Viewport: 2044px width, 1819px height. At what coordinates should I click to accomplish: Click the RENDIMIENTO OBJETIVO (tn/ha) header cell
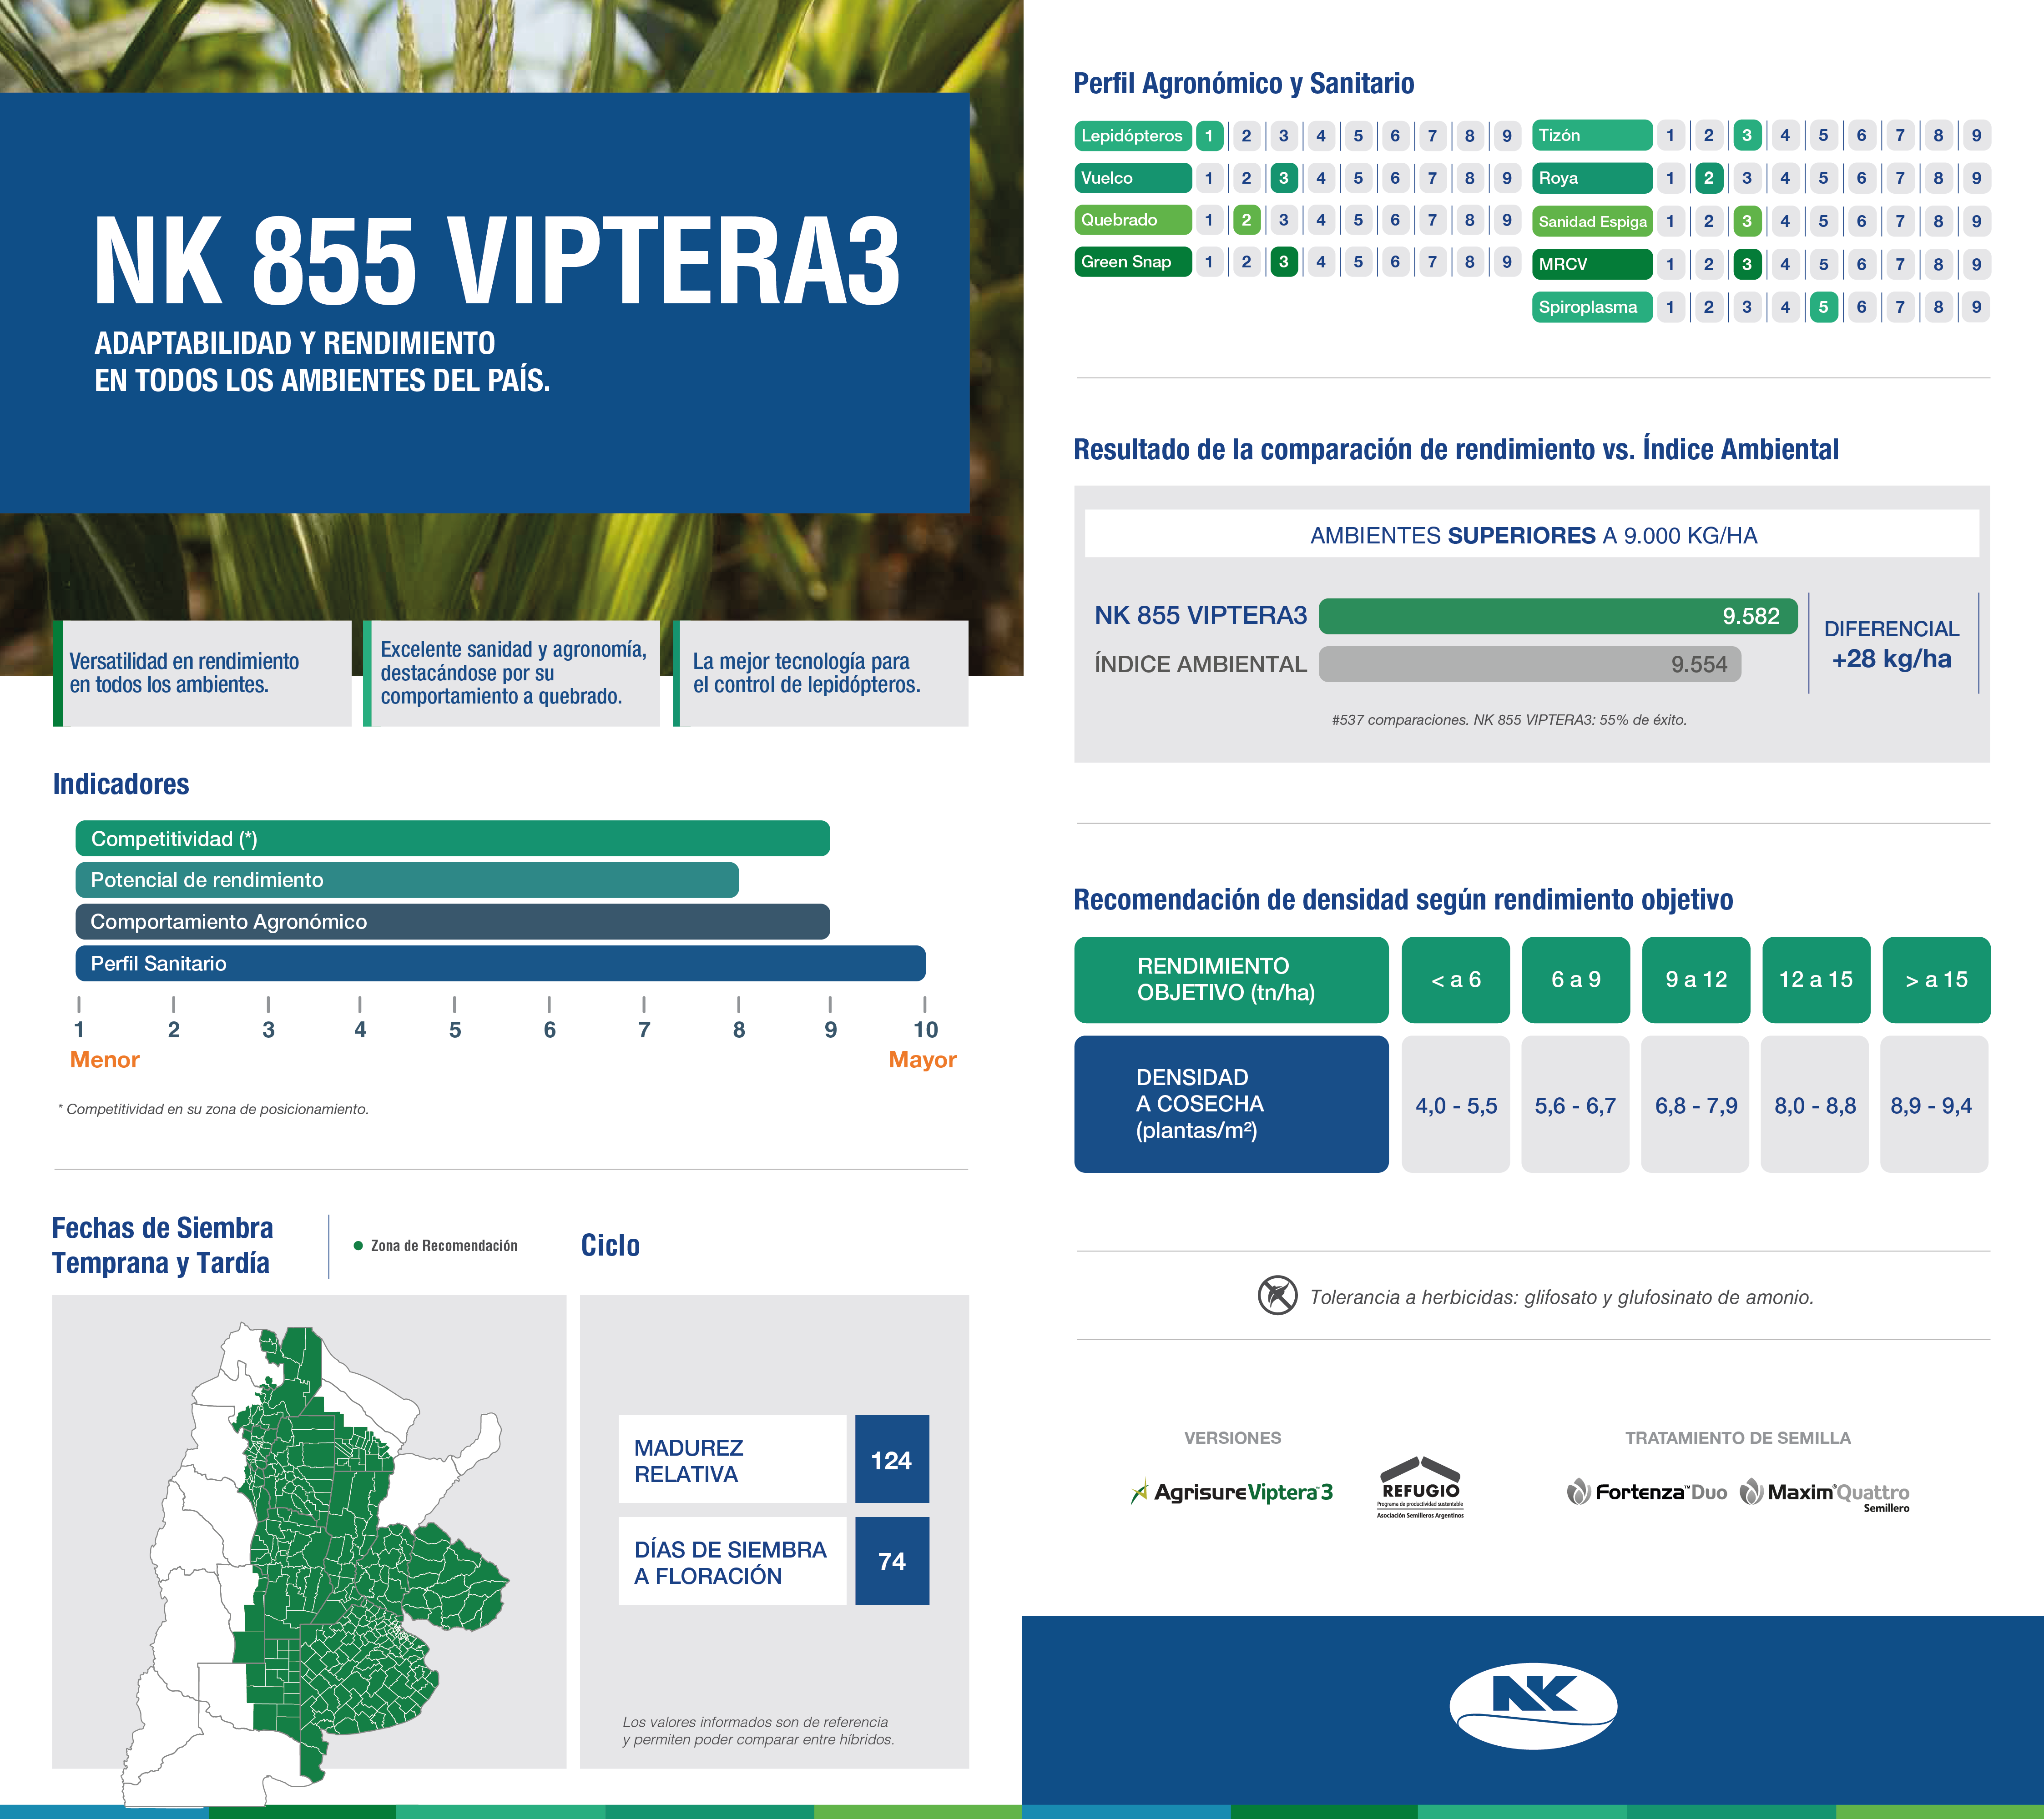coord(1231,980)
